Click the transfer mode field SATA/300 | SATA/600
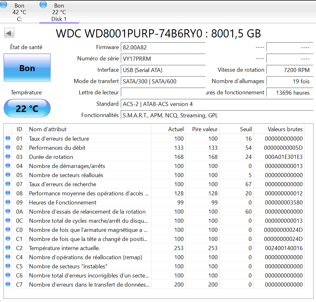 click(x=163, y=81)
